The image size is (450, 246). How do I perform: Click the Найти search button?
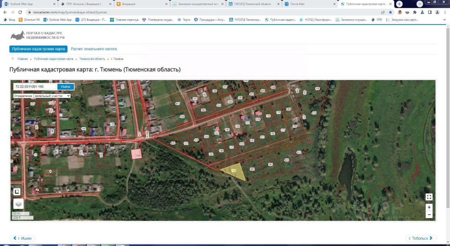(65, 87)
